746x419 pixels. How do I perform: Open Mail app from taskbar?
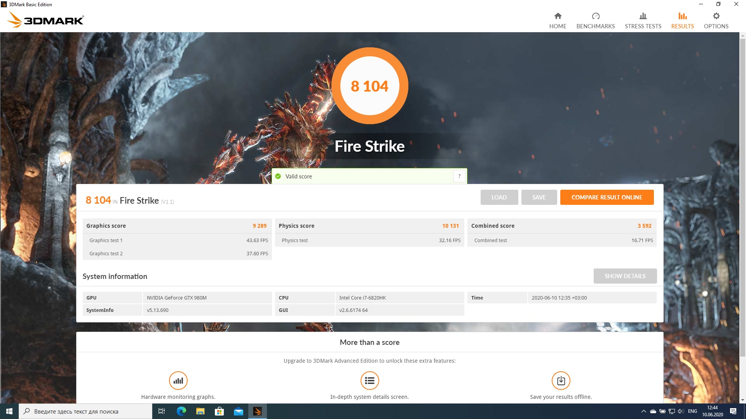(x=238, y=411)
